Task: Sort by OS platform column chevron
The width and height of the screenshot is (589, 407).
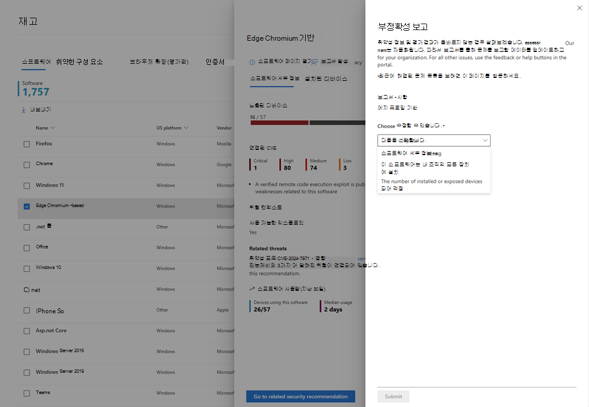Action: (186, 128)
